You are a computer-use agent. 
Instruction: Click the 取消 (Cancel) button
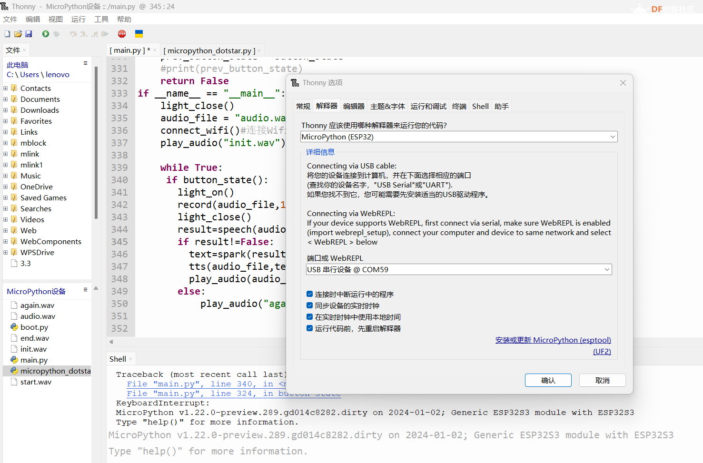tap(603, 380)
